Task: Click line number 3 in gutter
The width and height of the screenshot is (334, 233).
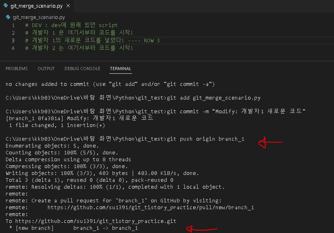Action: [13, 40]
